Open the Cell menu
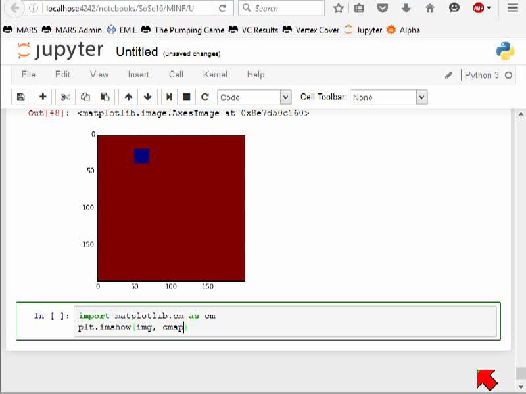This screenshot has width=526, height=394. [x=176, y=74]
